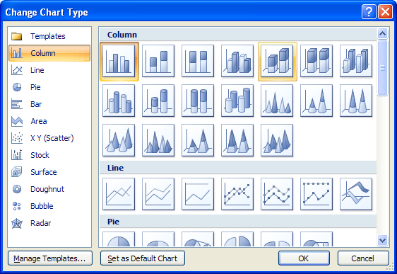Click the scrollbar down arrow
This screenshot has width=397, height=274.
(x=382, y=240)
